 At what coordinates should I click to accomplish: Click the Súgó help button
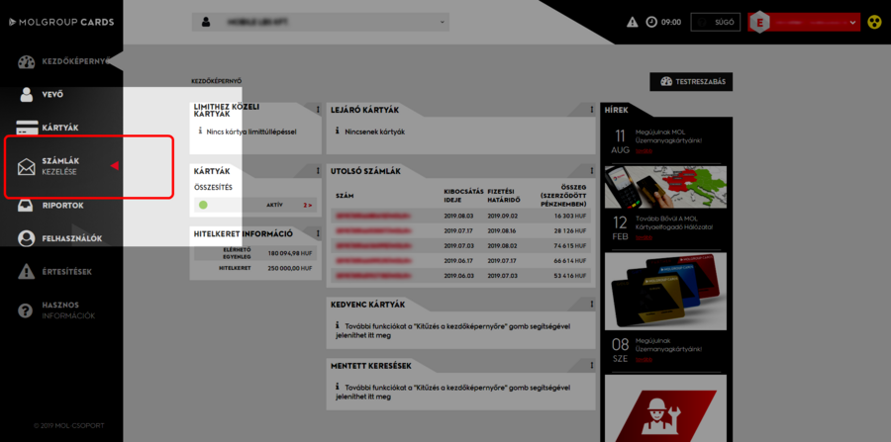715,22
